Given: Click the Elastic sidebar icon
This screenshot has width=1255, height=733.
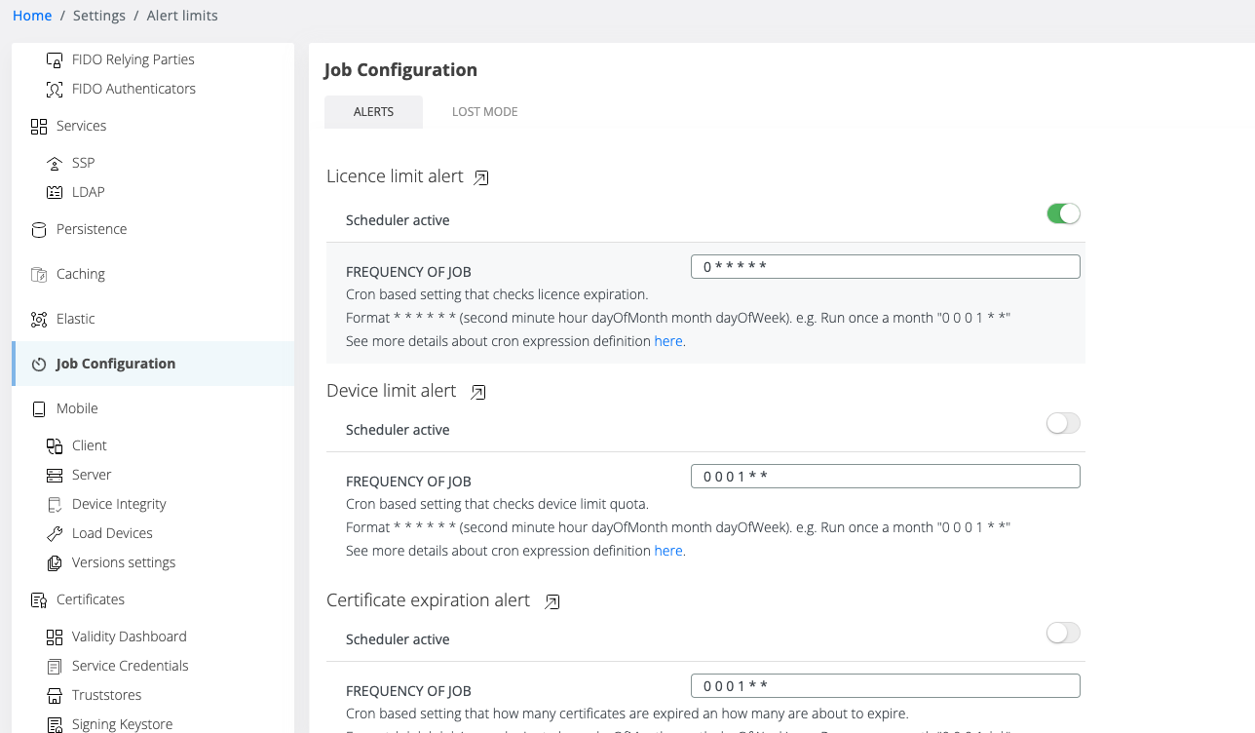Looking at the screenshot, I should (39, 320).
